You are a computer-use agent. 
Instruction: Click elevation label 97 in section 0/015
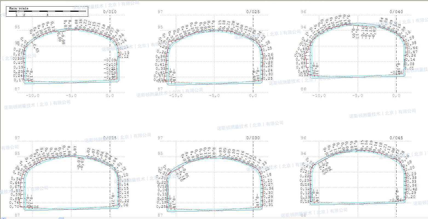[17, 138]
